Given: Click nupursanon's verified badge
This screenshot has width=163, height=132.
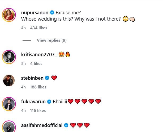Looking at the screenshot, I should [x=52, y=12].
